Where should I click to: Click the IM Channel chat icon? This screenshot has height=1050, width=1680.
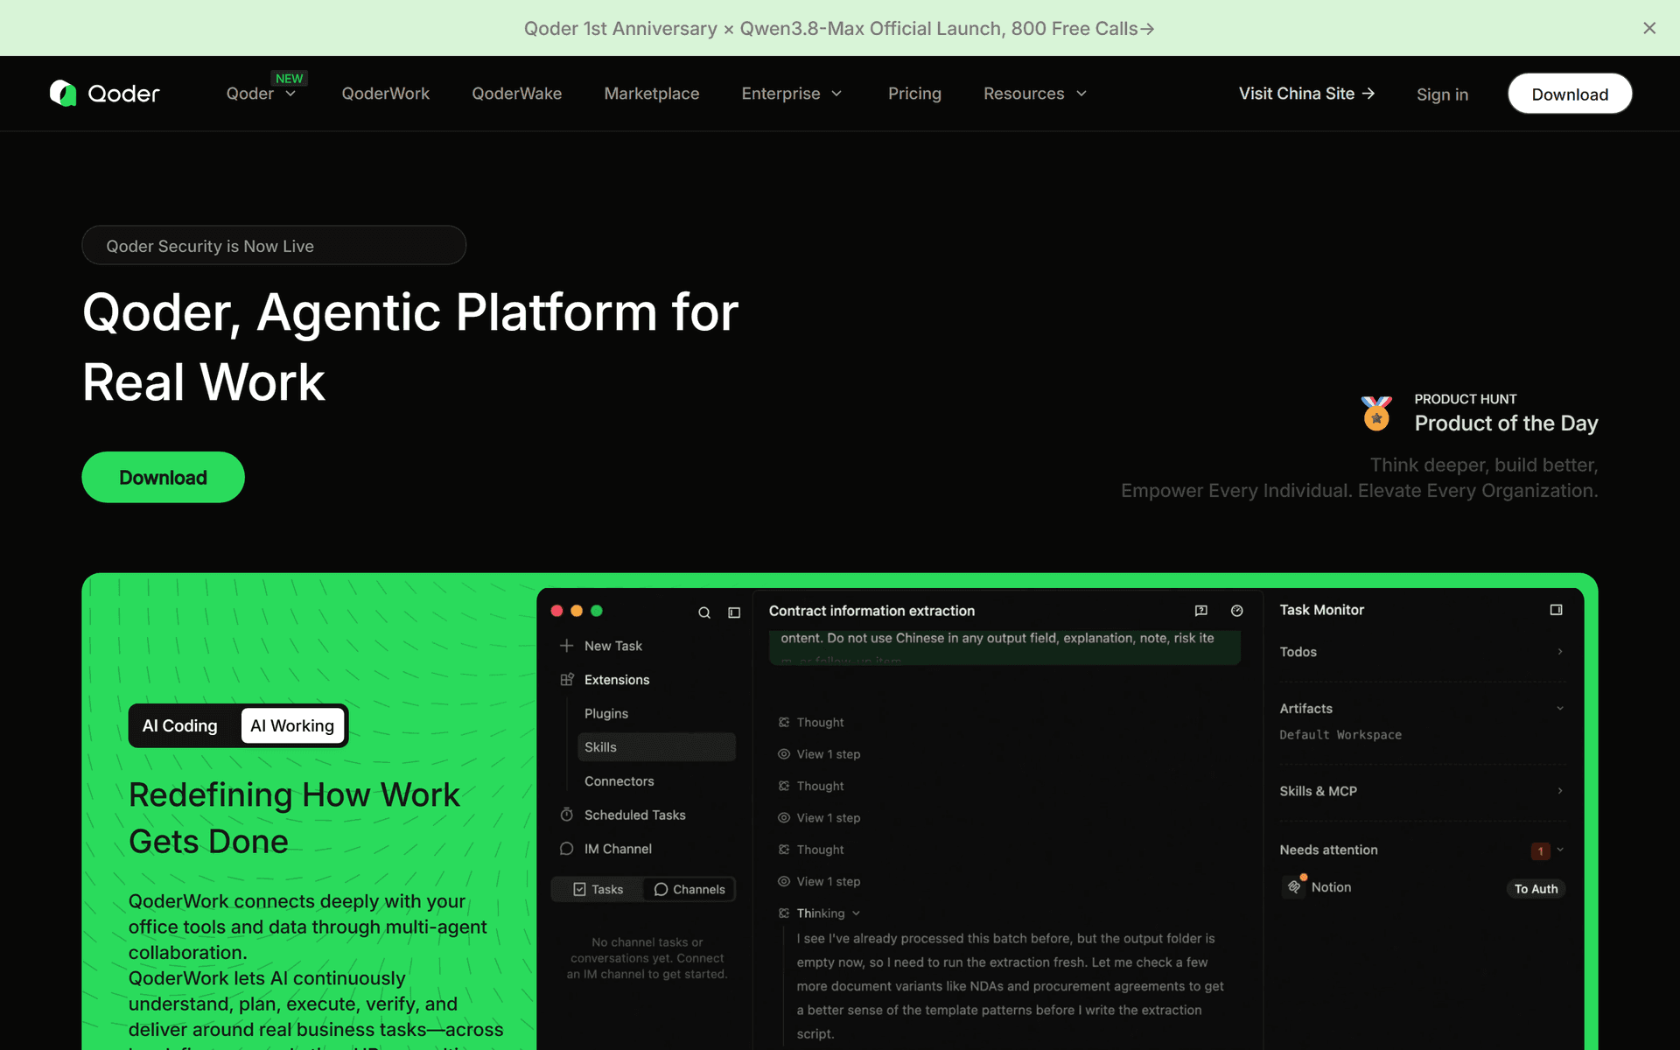coord(567,849)
